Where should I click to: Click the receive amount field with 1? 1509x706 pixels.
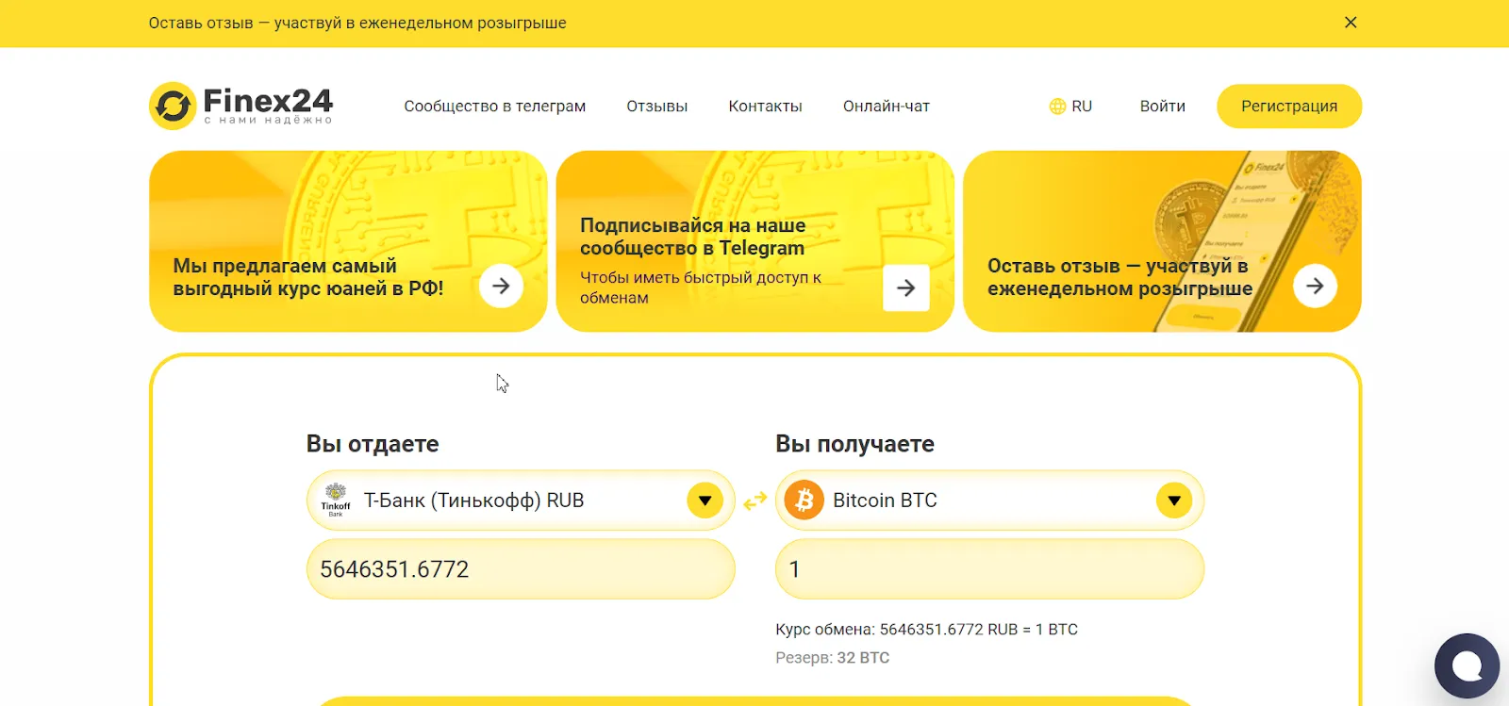point(989,569)
